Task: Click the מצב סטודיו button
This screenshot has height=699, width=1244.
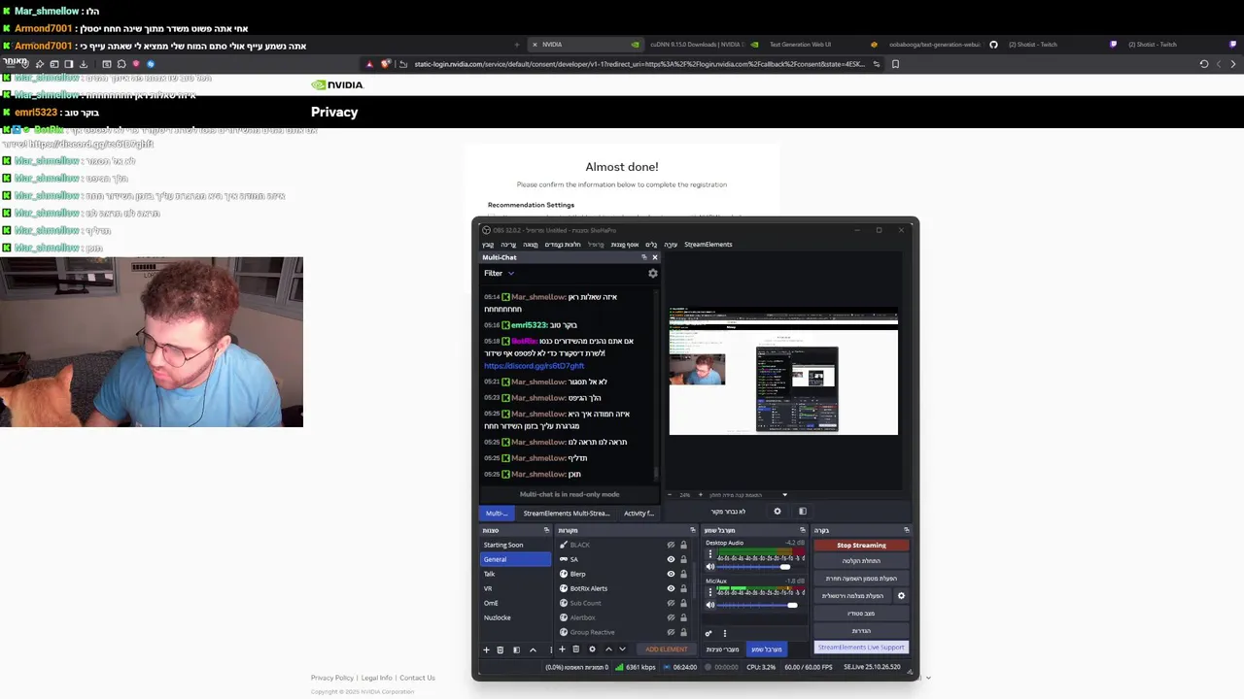Action: [861, 614]
